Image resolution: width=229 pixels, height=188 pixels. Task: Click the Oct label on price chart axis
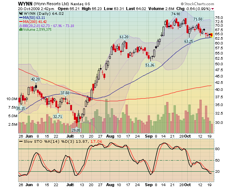coord(187,136)
